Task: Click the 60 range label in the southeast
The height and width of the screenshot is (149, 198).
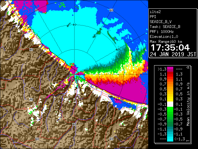Action: 111,139
